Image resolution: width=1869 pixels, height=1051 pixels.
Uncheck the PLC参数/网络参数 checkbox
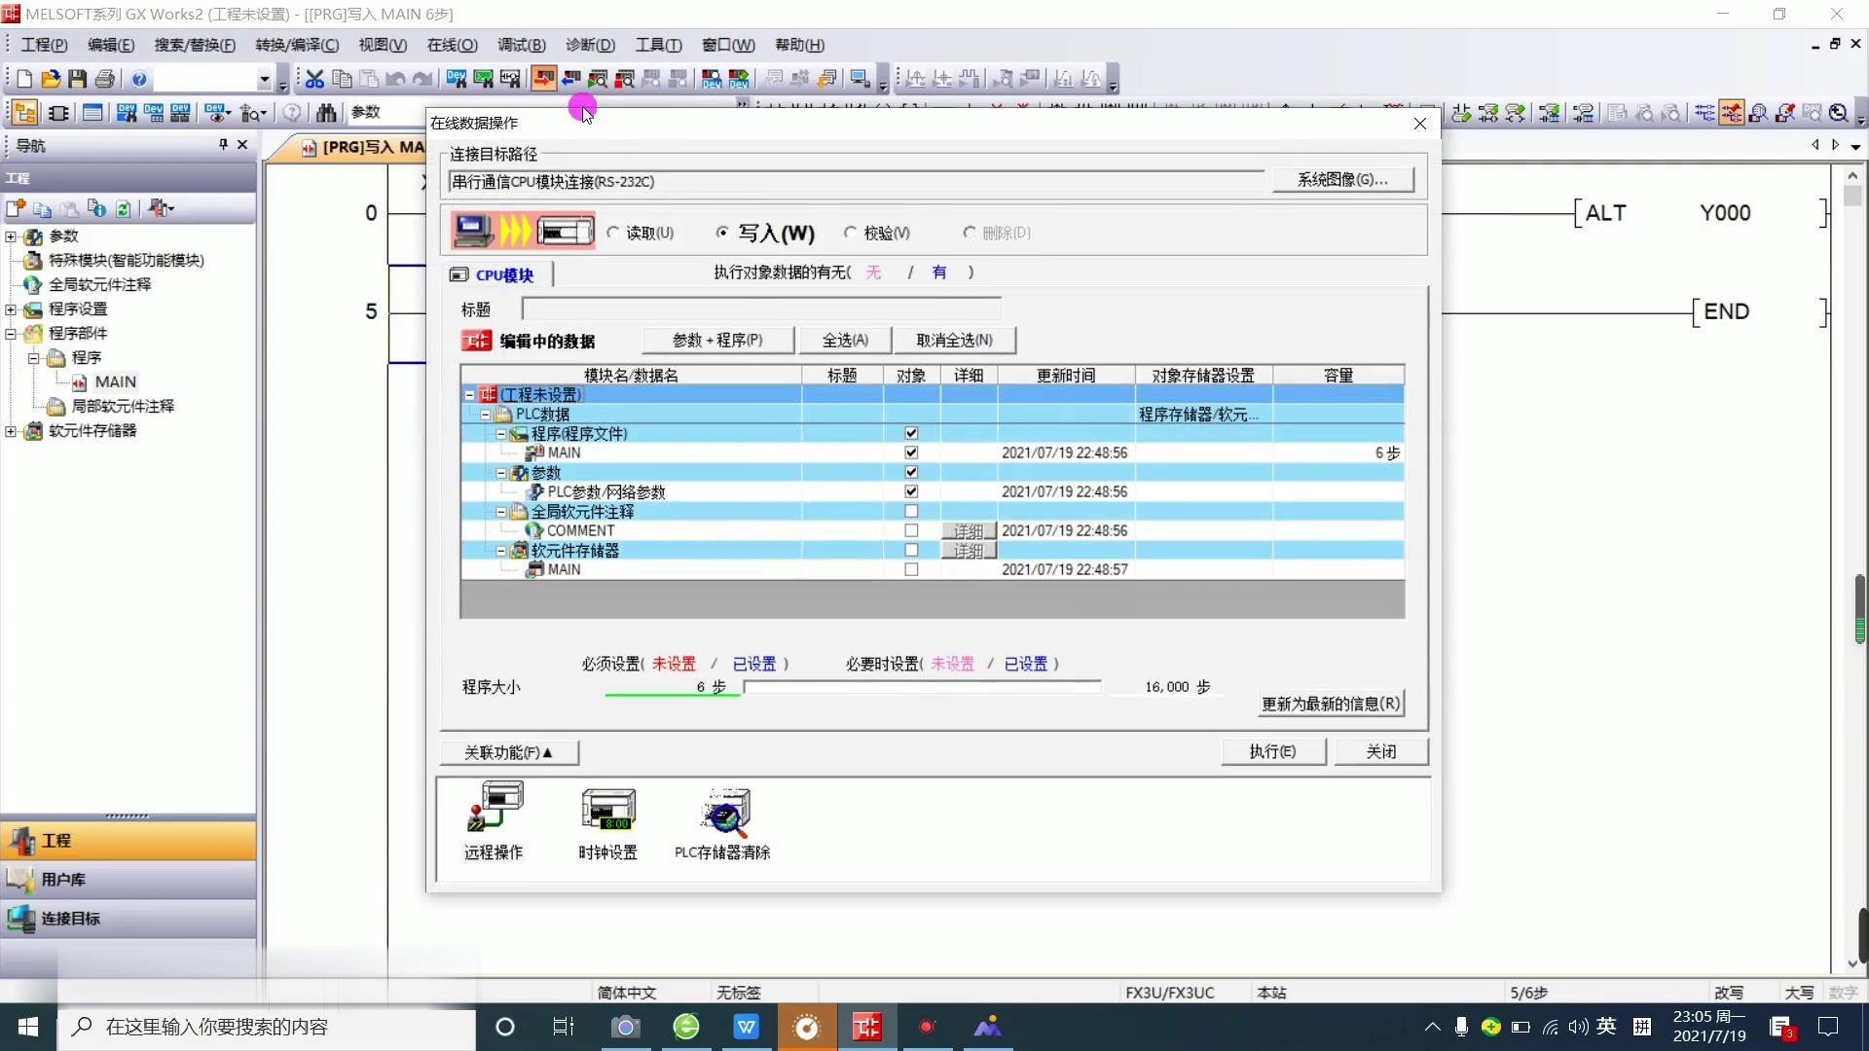tap(911, 491)
